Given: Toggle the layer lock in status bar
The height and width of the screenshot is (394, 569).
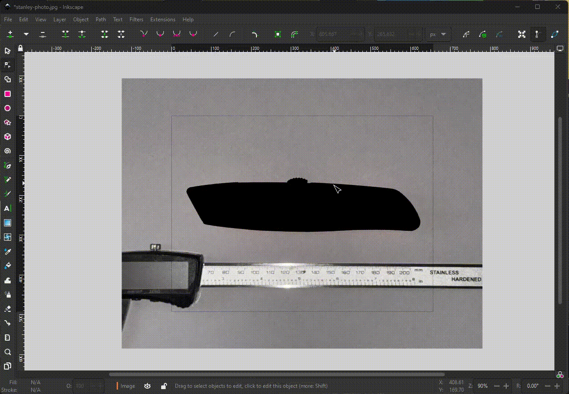Looking at the screenshot, I should click(x=163, y=386).
